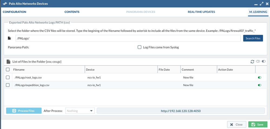The width and height of the screenshot is (270, 129).
Task: Click the Palo Alto Networks logo icon
Action: tap(5, 4)
